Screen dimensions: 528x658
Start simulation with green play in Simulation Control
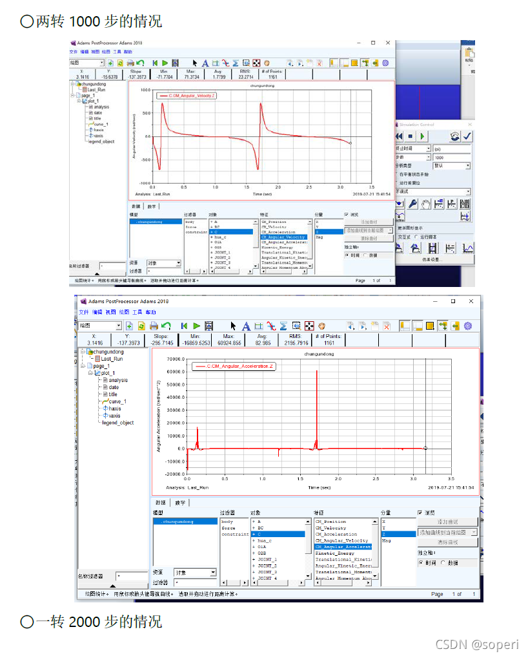tap(422, 136)
